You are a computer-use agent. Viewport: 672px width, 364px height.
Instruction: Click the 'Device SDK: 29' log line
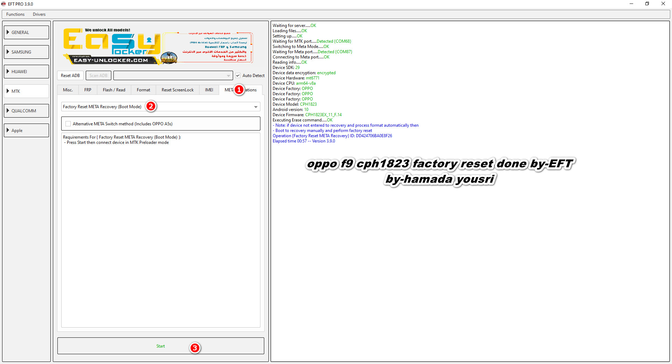point(286,68)
